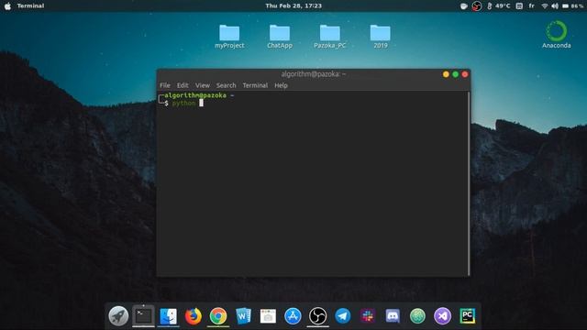Click the python command line in terminal
The height and width of the screenshot is (330, 587).
pyautogui.click(x=183, y=103)
